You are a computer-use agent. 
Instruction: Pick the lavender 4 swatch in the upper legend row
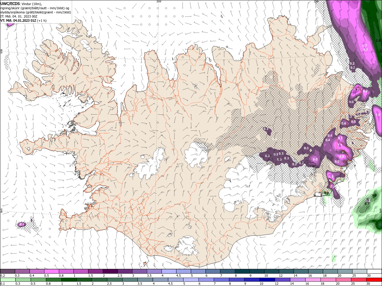click(169, 271)
